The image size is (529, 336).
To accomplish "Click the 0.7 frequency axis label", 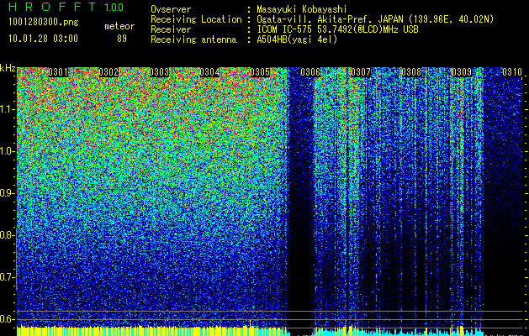I will (x=7, y=277).
